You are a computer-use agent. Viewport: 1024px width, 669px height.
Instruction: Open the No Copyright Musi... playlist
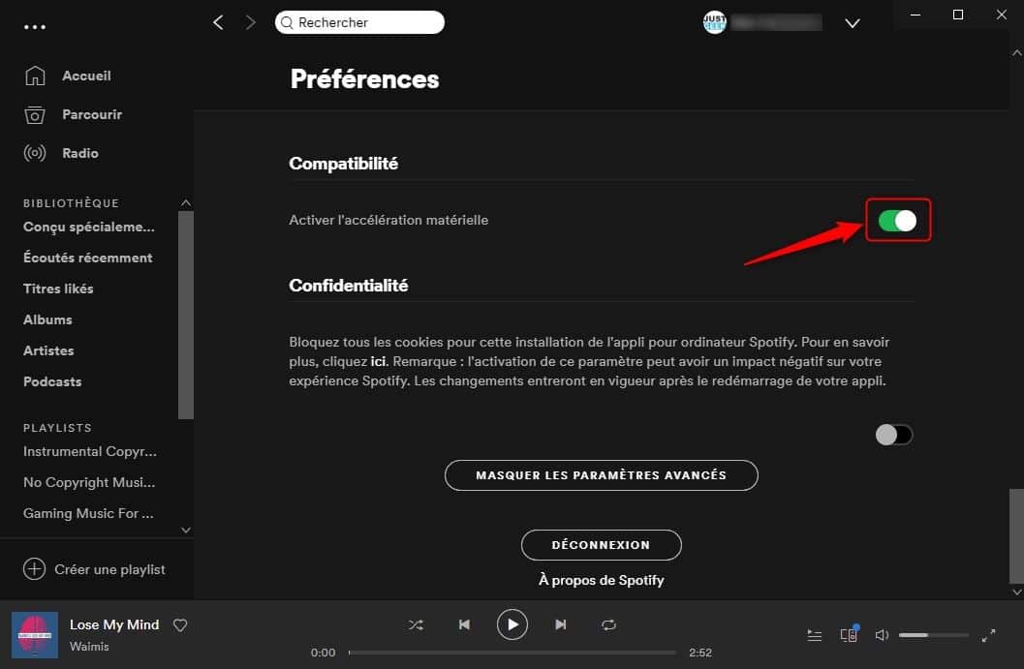pos(89,482)
